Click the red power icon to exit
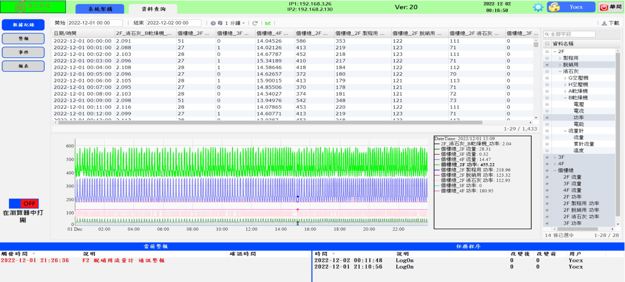 [x=604, y=8]
